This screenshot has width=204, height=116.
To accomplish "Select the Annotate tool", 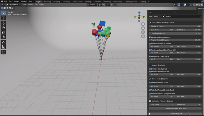I will pos(3,42).
